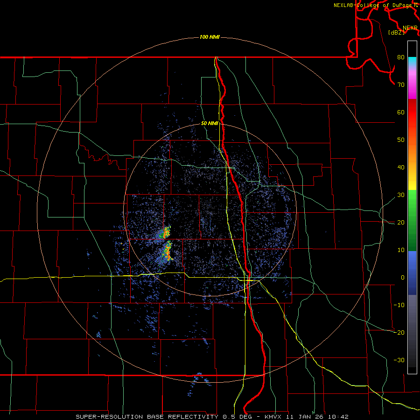Click the [dBZ] units label

[396, 33]
